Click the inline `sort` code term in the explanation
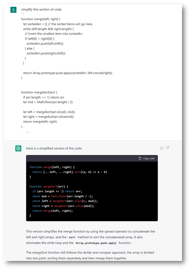Viewport: 191px width, 270px height. pos(72,237)
